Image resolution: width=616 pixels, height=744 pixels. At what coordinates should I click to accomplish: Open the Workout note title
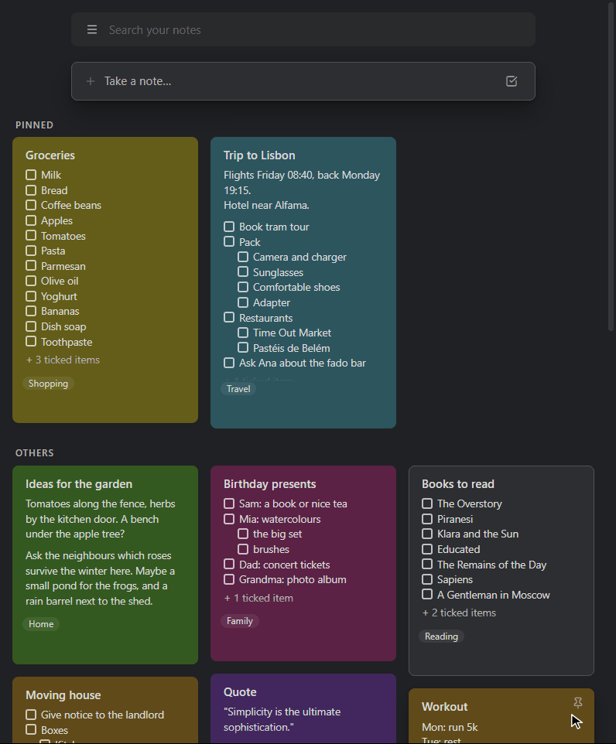coord(444,707)
